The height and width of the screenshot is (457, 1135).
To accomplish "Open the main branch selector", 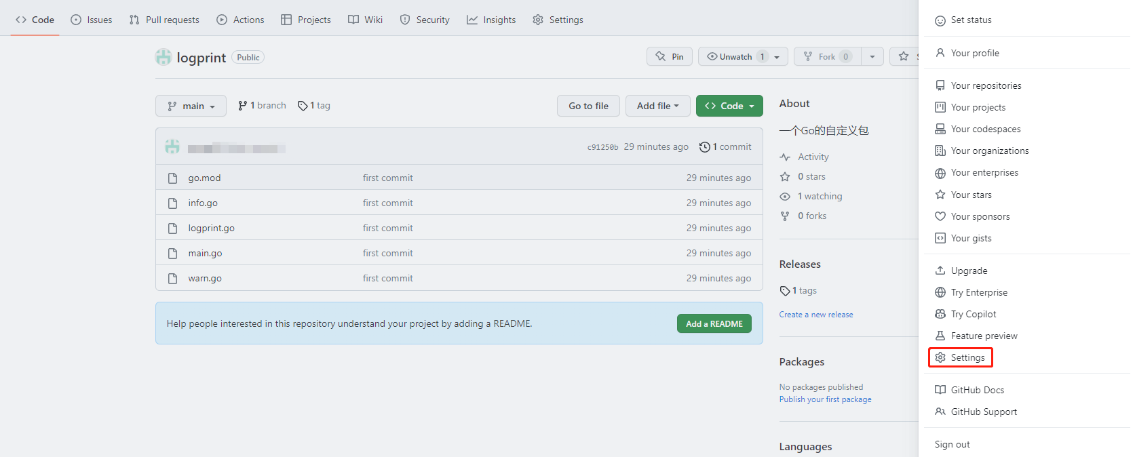I will tap(191, 106).
